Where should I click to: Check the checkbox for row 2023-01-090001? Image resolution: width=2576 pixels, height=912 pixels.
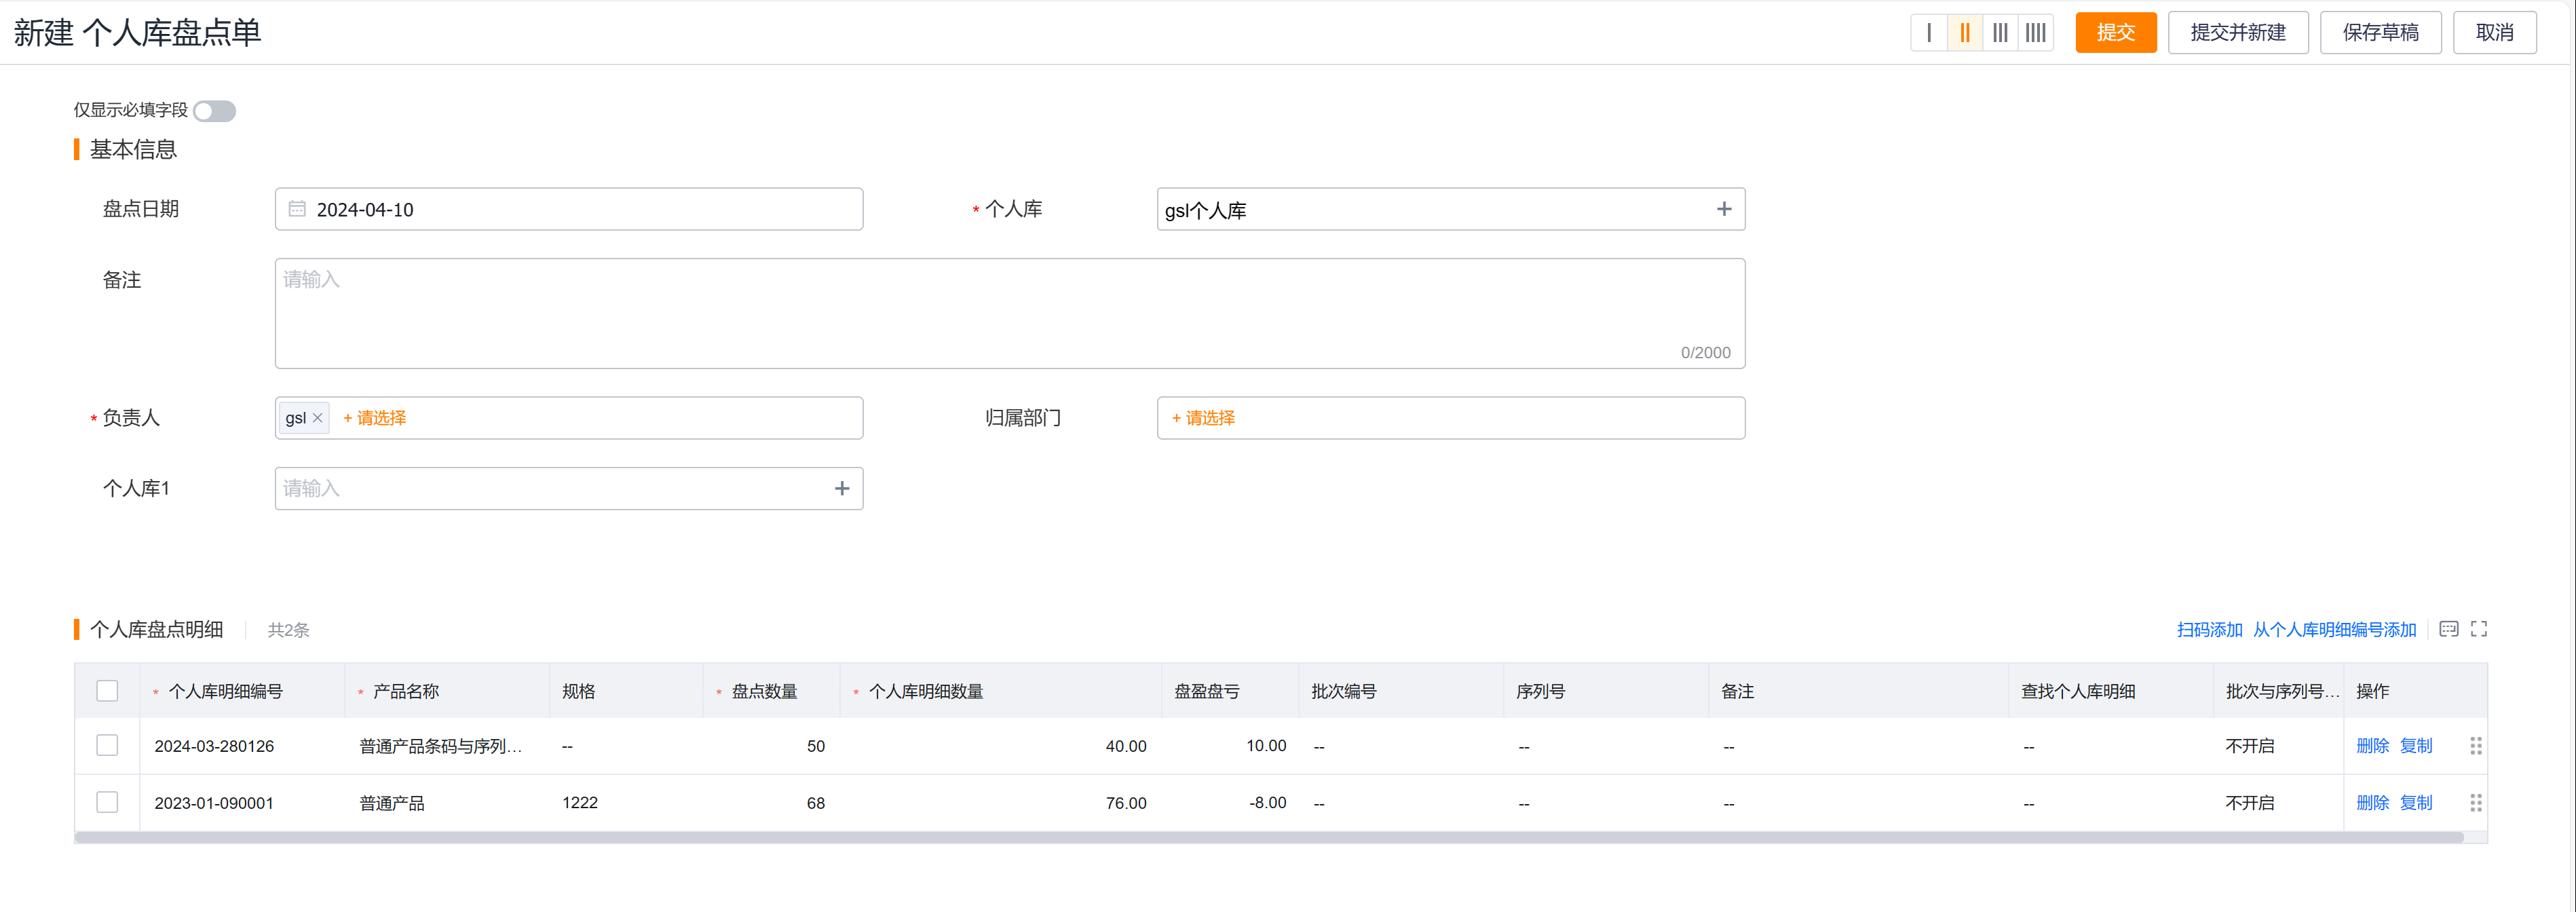(106, 802)
